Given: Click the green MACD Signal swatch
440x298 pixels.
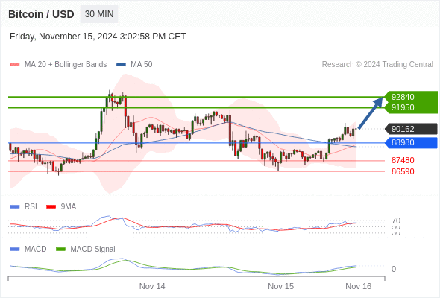Looking at the screenshot, I should [60, 250].
